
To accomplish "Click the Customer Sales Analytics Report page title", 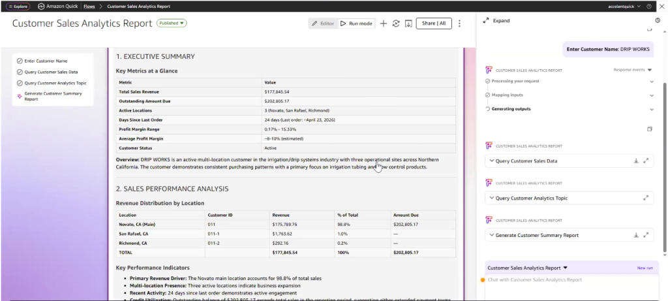I will click(x=82, y=24).
